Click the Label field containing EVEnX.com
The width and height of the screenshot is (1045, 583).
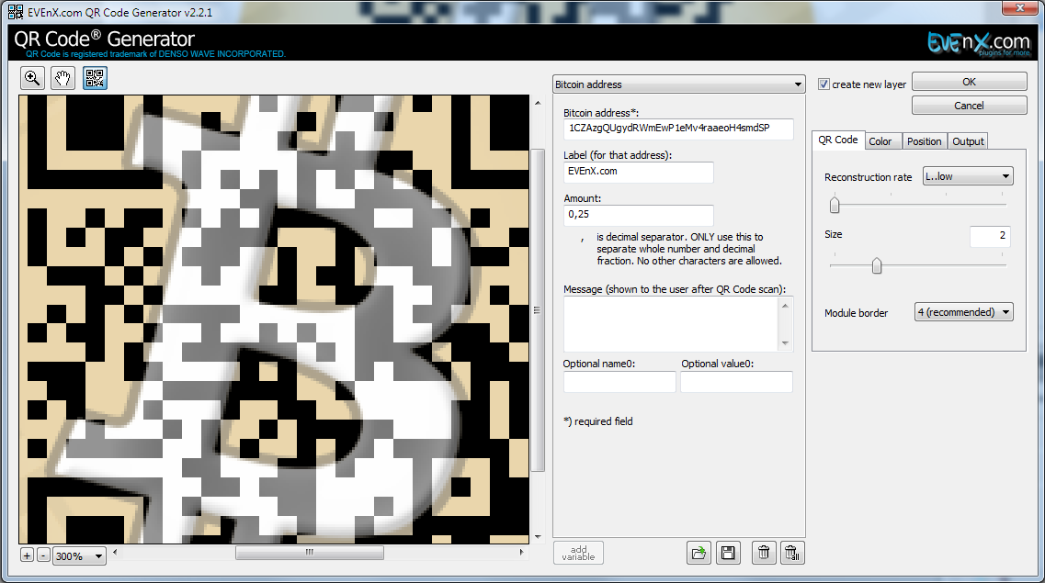tap(639, 172)
